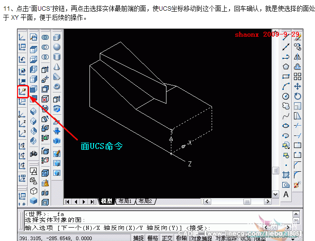This screenshot has height=241, width=315.
Task: Toggle 正交 ortho mode in status bar
Action: pyautogui.click(x=167, y=238)
